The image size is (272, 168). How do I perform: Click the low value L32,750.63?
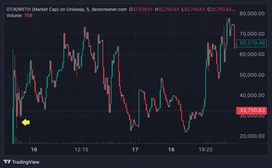click(x=193, y=9)
